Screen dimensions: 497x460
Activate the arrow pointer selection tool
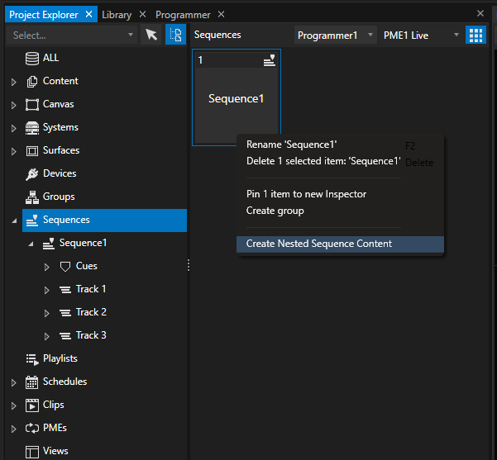151,35
